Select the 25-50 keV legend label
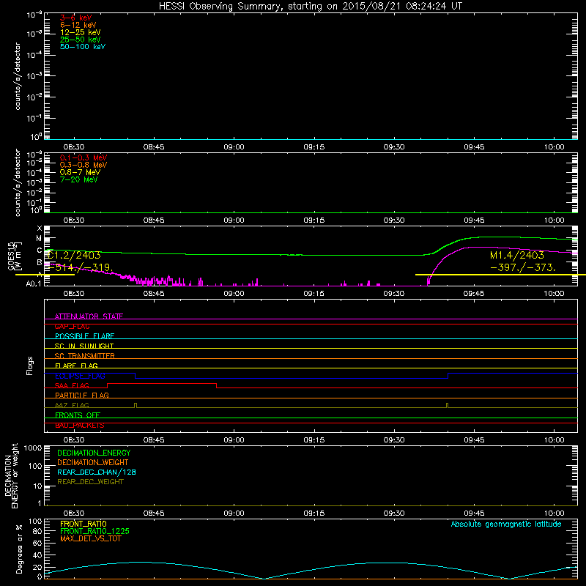Image resolution: width=586 pixels, height=586 pixels. coord(80,40)
